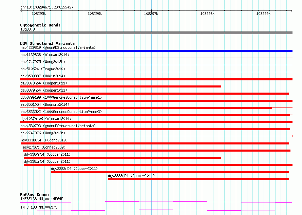Image resolution: width=302 pixels, height=215 pixels.
Task: Select the esv2747976 (Wong2012b) thin variant line
Action: 156,136
